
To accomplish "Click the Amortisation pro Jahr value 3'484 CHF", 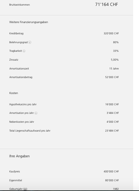I will pyautogui.click(x=112, y=113).
